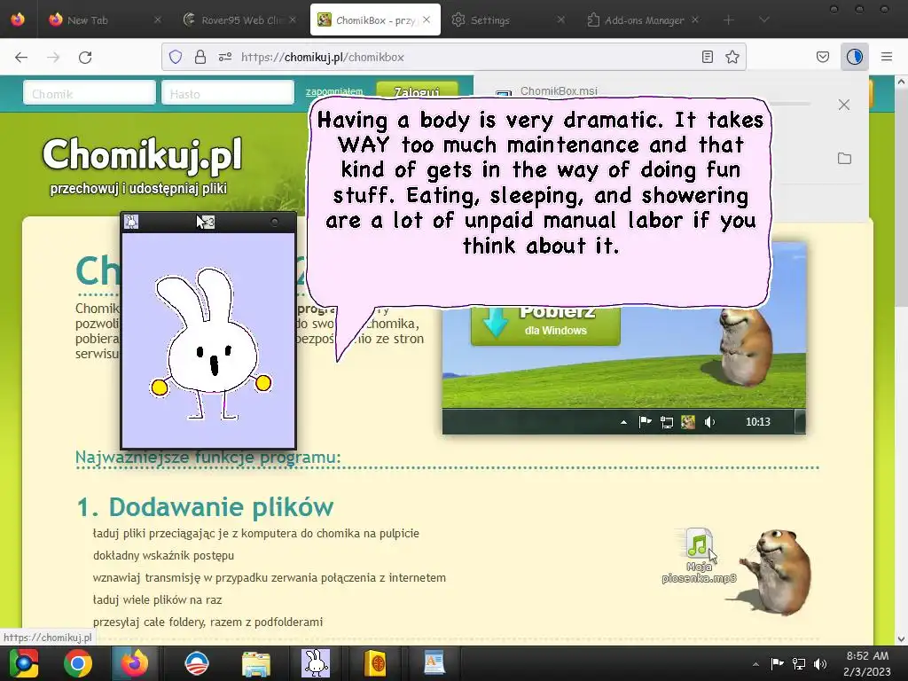Click the page vertical scrollbar
This screenshot has height=681, width=908.
(x=901, y=359)
